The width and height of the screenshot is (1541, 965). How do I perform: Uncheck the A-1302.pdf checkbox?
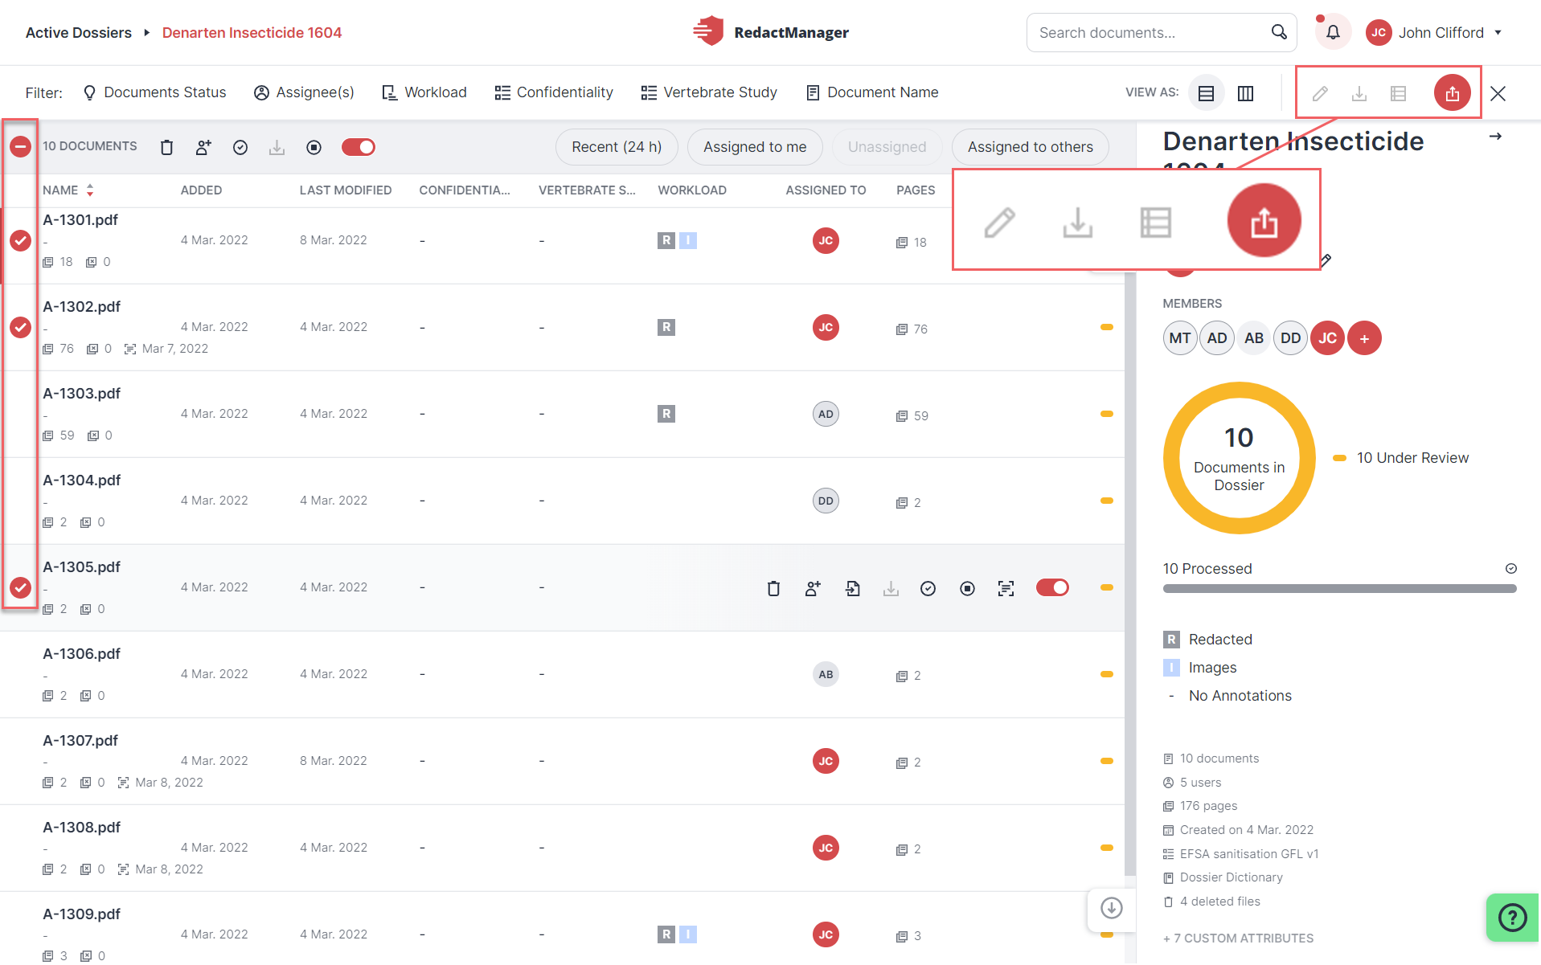tap(20, 327)
